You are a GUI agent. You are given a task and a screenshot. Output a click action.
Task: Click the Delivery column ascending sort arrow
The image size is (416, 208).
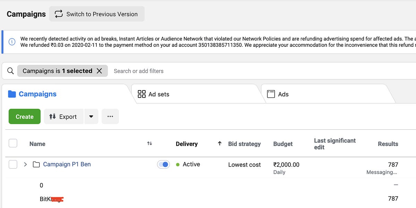point(219,144)
